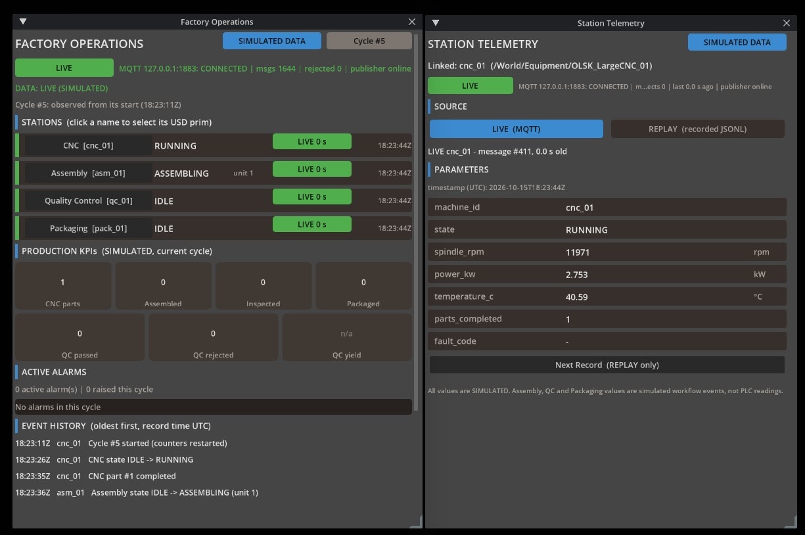
Task: Click event 'CNC part #1 completed'
Action: (x=132, y=476)
